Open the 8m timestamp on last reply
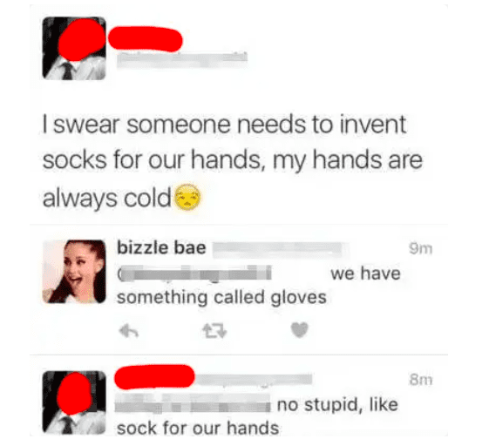Image resolution: width=489 pixels, height=439 pixels. [x=421, y=380]
